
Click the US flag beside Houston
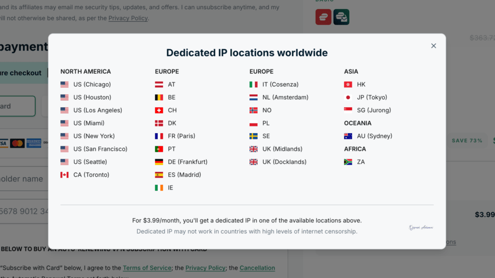(x=64, y=97)
